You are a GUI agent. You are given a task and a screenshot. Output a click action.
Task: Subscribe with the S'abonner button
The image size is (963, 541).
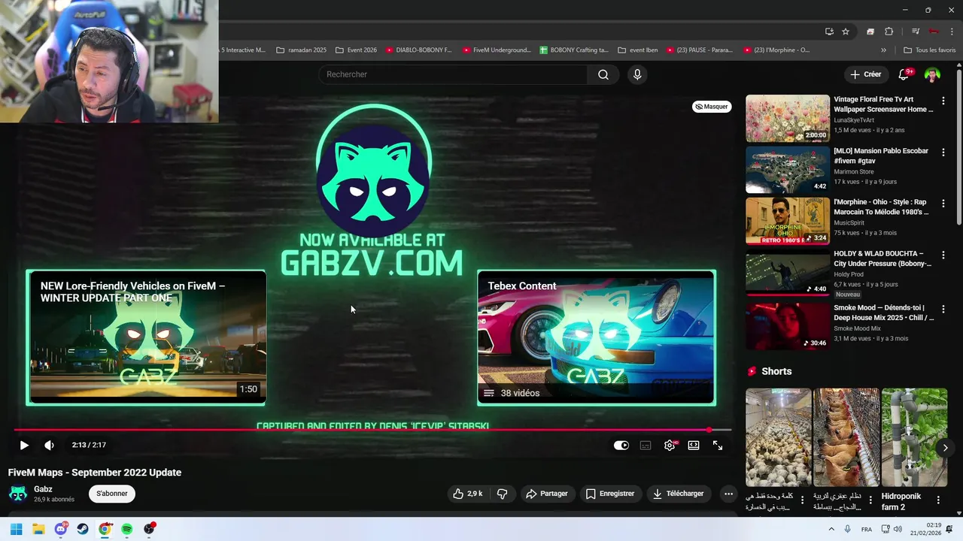112,494
